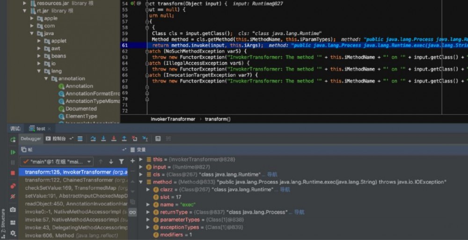Select frame transform:125, InvokerTransformer
The image size is (468, 240).
pyautogui.click(x=73, y=172)
